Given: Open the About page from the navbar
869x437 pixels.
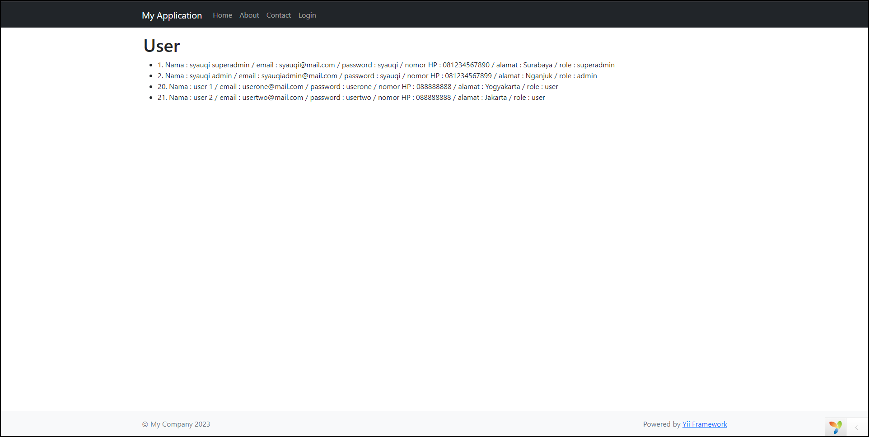Looking at the screenshot, I should pos(249,15).
